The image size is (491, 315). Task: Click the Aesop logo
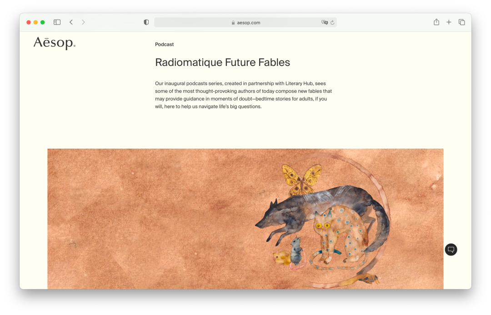(x=55, y=43)
